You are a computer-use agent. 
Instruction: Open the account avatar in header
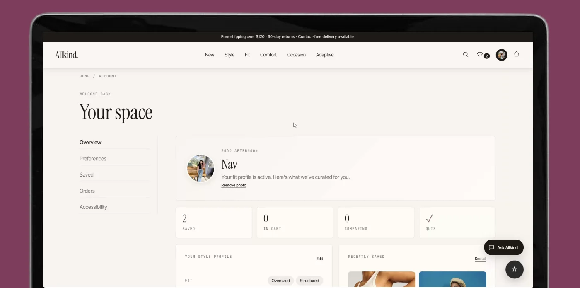tap(502, 55)
